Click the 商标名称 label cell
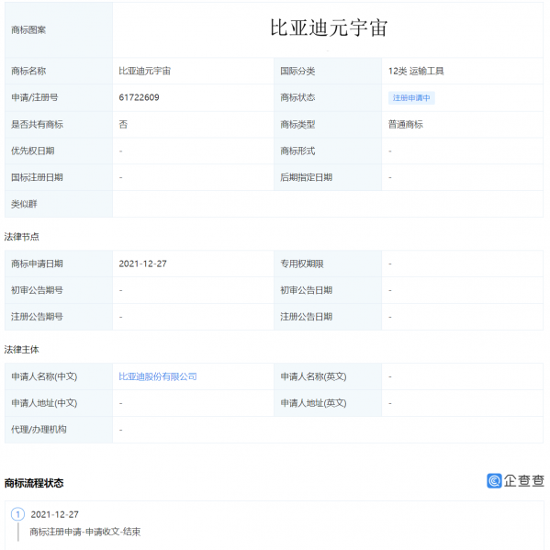 coord(59,72)
